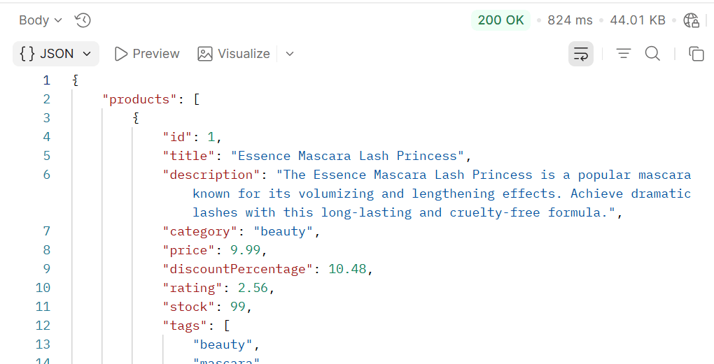
Task: Click the "discountPercentage" key
Action: (x=238, y=269)
